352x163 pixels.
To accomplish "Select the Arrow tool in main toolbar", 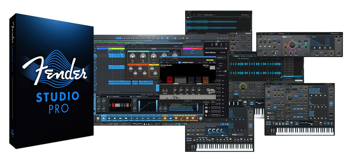I will click(x=118, y=38).
